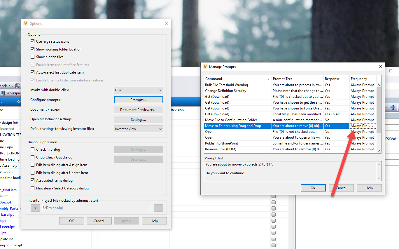Viewport: 399px width, 249px height.
Task: Click the Prompts button to configure prompts
Action: point(138,100)
